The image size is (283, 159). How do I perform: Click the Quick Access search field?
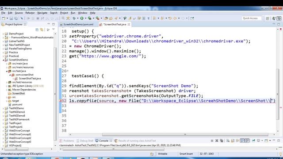[252, 18]
